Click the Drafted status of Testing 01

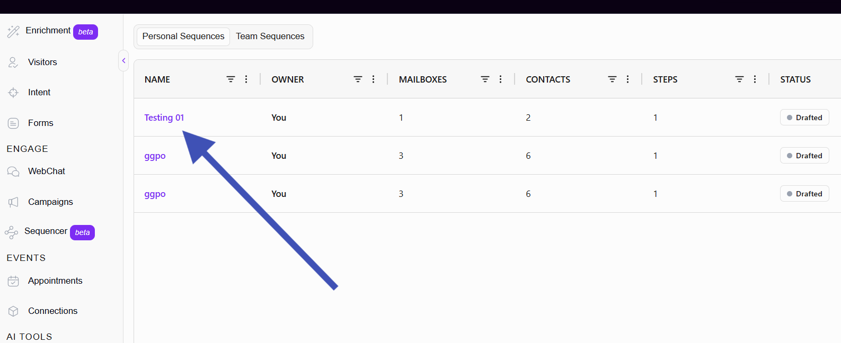(x=804, y=118)
